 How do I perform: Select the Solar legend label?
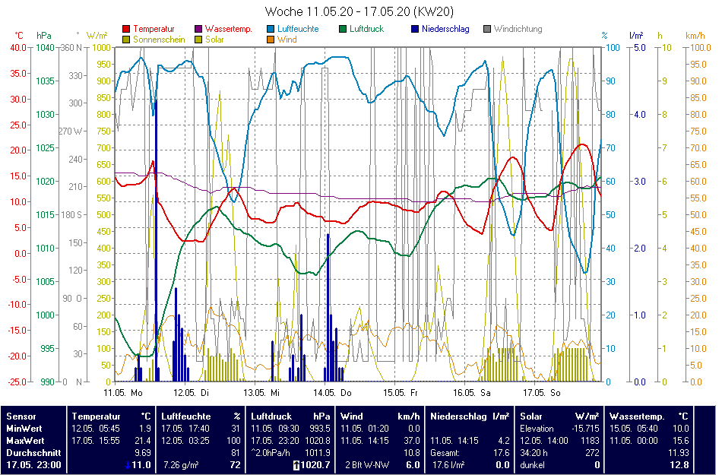click(x=214, y=40)
